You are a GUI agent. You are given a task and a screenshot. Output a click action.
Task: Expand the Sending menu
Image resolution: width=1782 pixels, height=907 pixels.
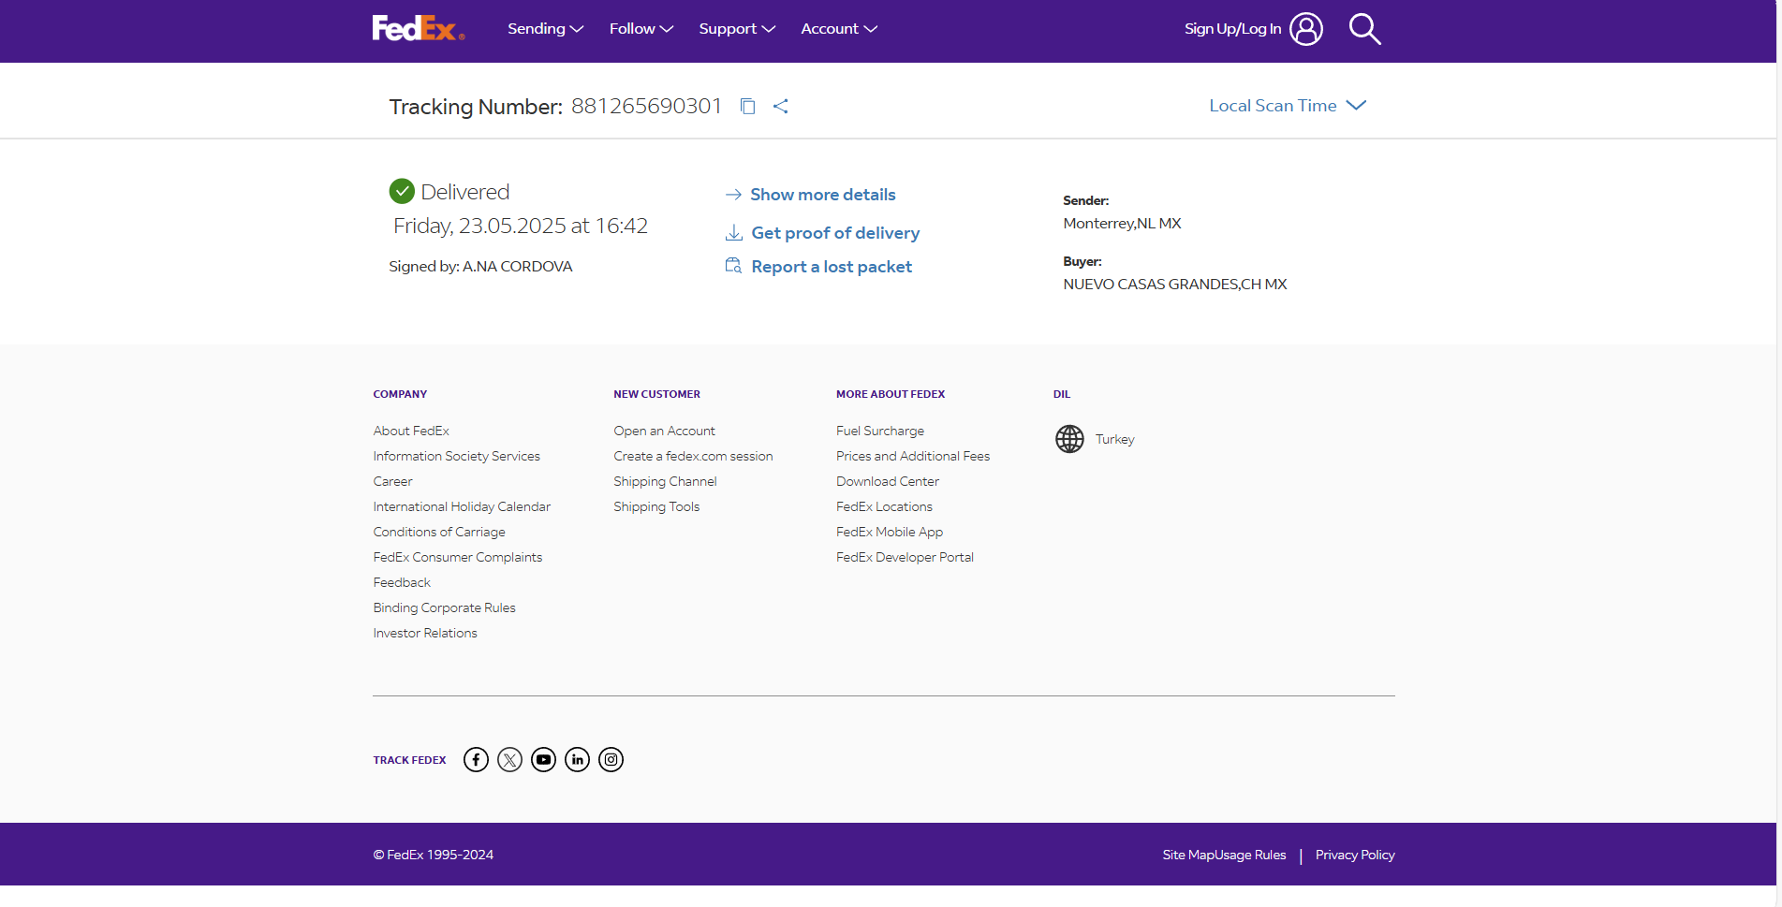coord(546,29)
